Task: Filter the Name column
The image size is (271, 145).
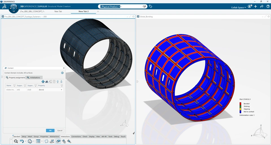Action: 14,86
